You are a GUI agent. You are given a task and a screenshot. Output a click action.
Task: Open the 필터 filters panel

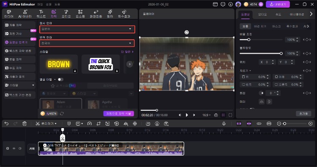coord(110,14)
